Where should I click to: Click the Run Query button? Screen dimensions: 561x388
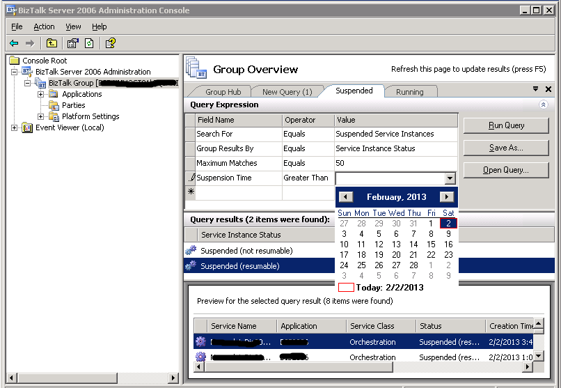click(506, 125)
